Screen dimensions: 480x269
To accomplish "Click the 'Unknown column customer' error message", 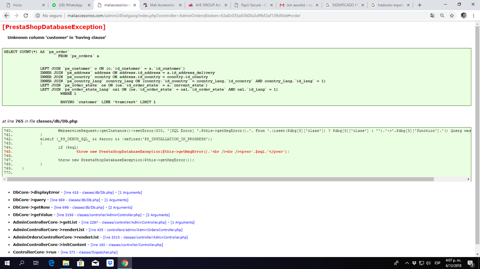I will pyautogui.click(x=57, y=37).
